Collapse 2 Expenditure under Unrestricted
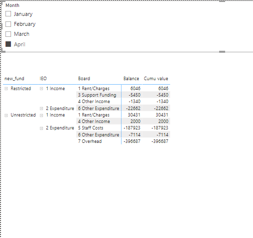 (x=41, y=128)
